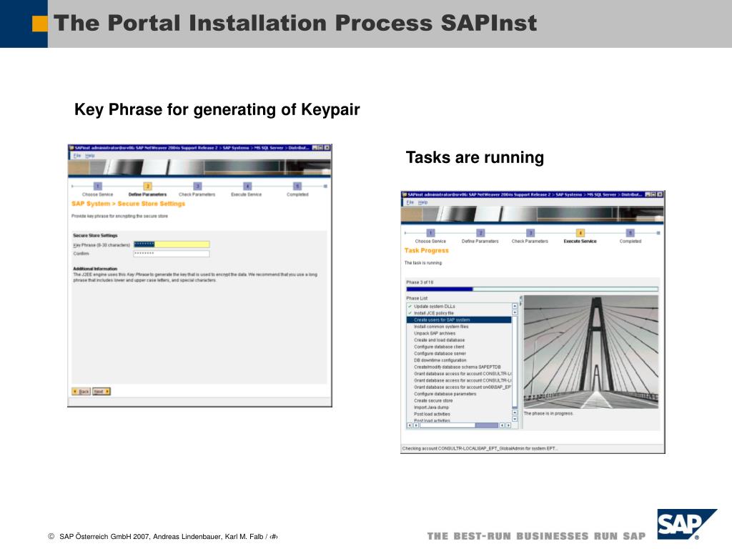Select step 3 Check Parameters in Secure Store window

pos(197,186)
